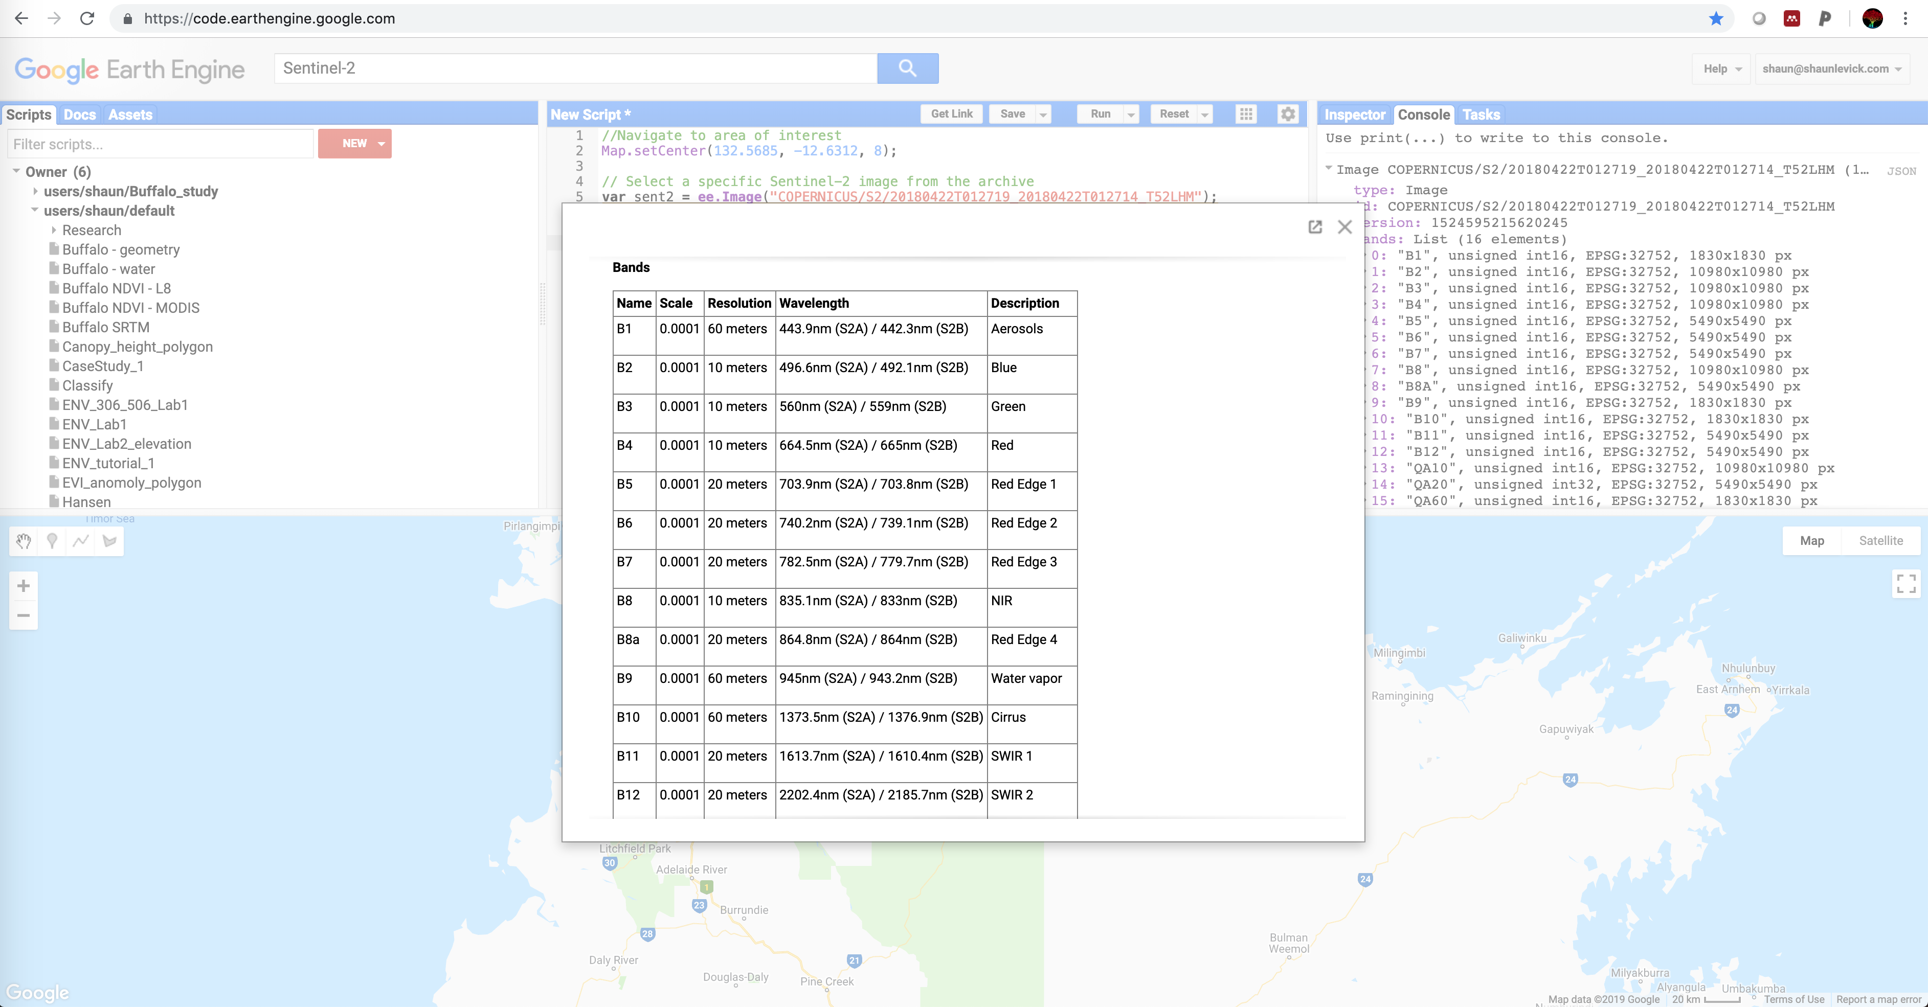Collapse the Image COPERNICUS console entry
1928x1007 pixels.
[x=1329, y=169]
